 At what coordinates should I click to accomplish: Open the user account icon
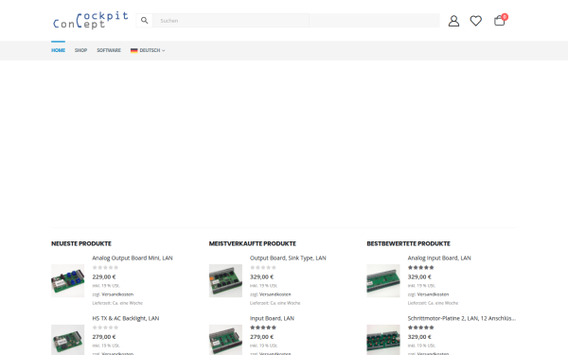tap(453, 21)
